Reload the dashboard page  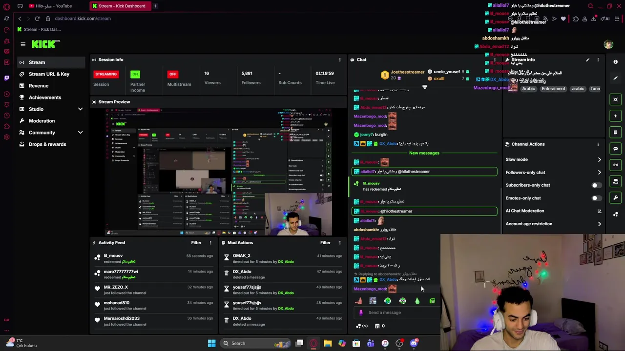tap(37, 19)
